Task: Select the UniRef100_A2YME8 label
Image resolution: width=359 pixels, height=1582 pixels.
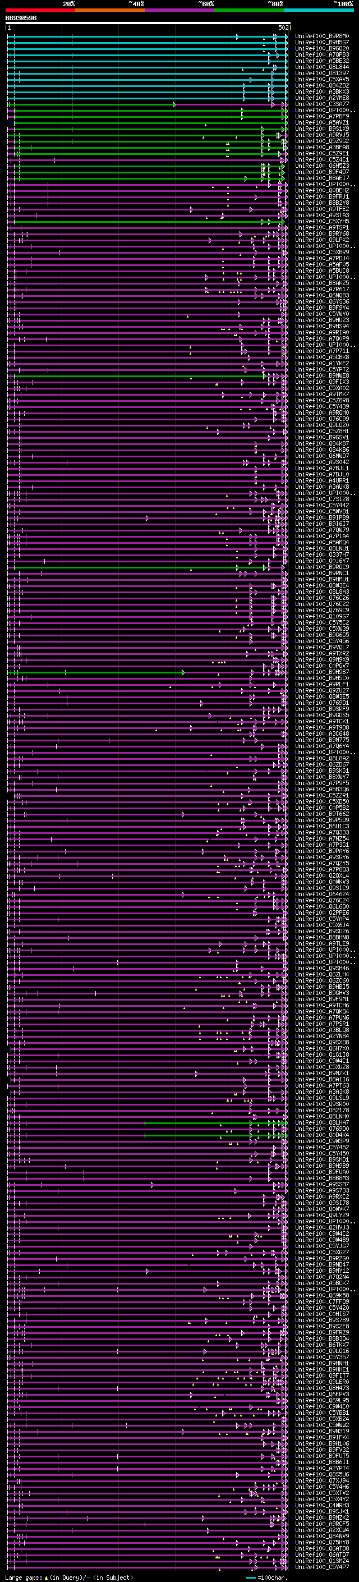Action: point(322,98)
